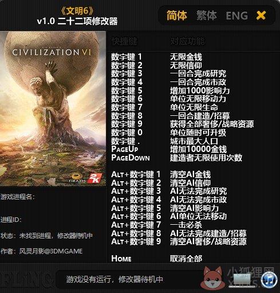Screen dimensions: 280x293
Task: Click the blue music note icon
Action: tap(269, 280)
